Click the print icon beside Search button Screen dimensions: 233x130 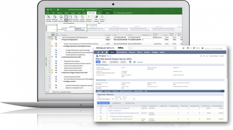pos(130,62)
